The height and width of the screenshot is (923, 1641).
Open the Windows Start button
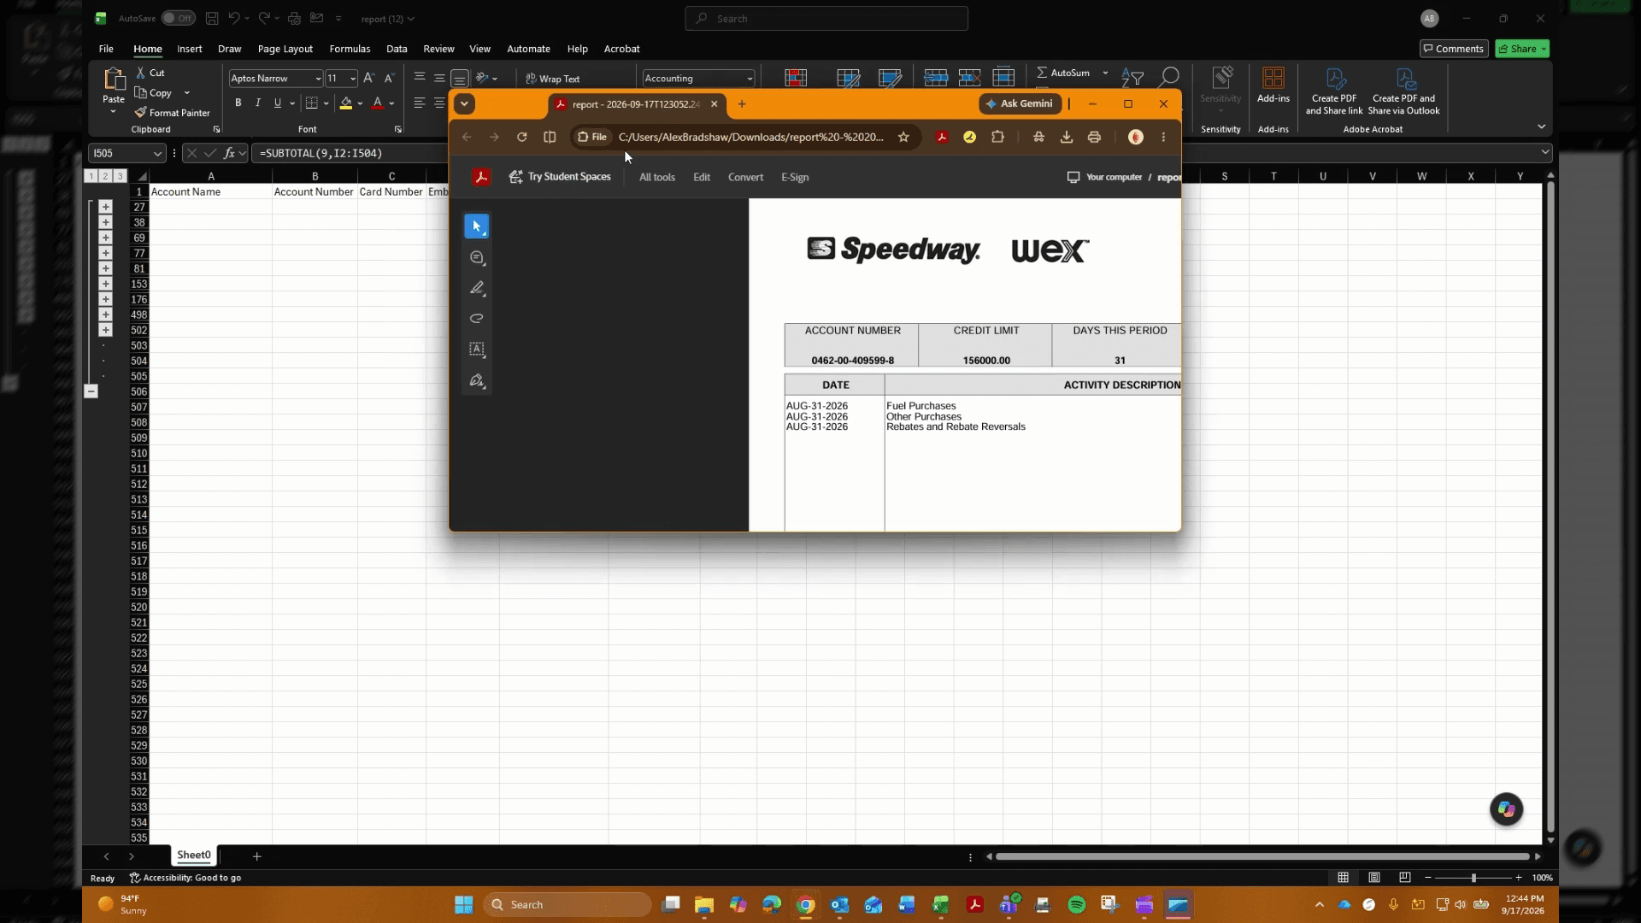(x=463, y=904)
